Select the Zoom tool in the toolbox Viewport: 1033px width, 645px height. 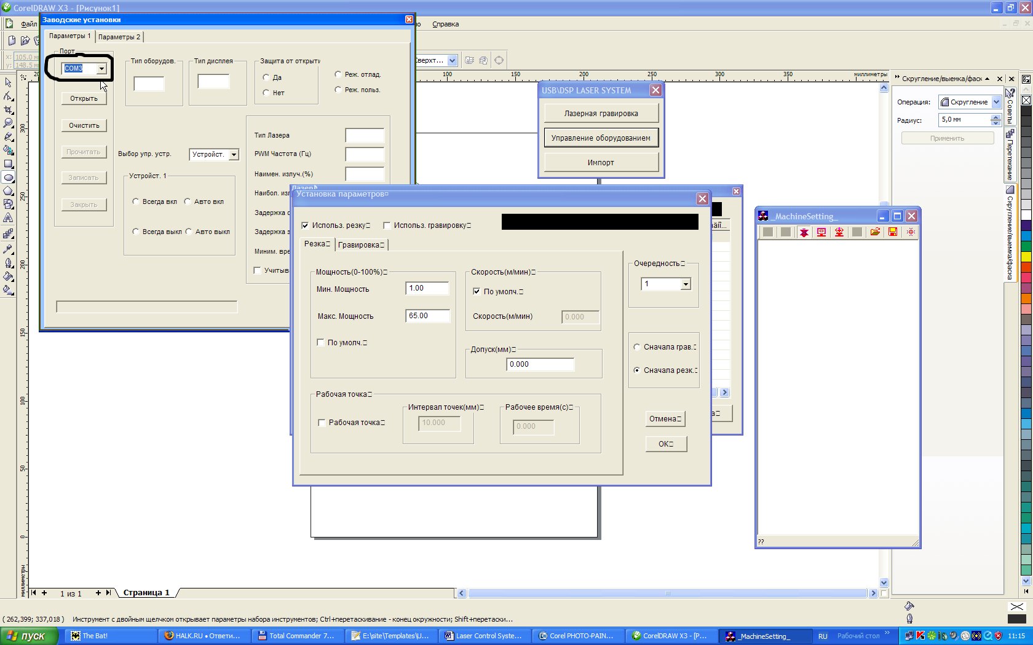point(8,123)
